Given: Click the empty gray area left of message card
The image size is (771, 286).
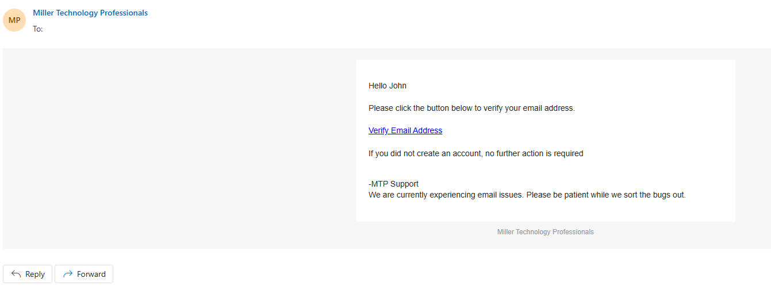Looking at the screenshot, I should [179, 148].
